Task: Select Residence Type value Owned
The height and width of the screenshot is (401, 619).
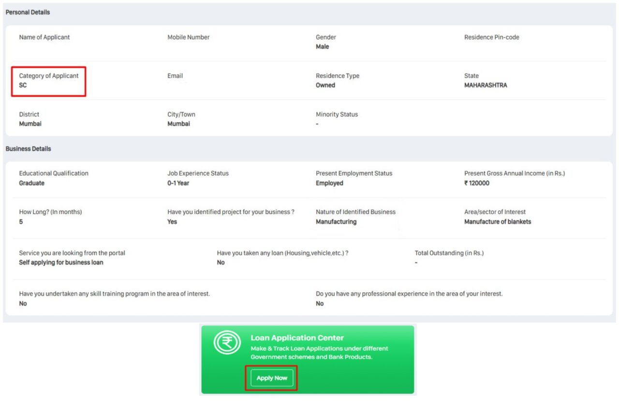Action: [x=325, y=86]
